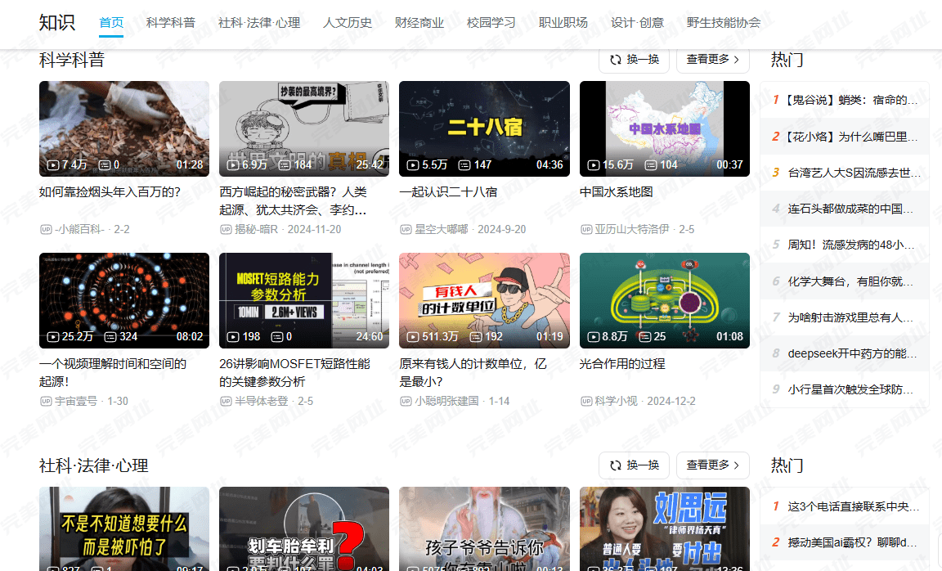This screenshot has width=942, height=571.
Task: Open the time and space spiral video thumbnail
Action: click(124, 300)
